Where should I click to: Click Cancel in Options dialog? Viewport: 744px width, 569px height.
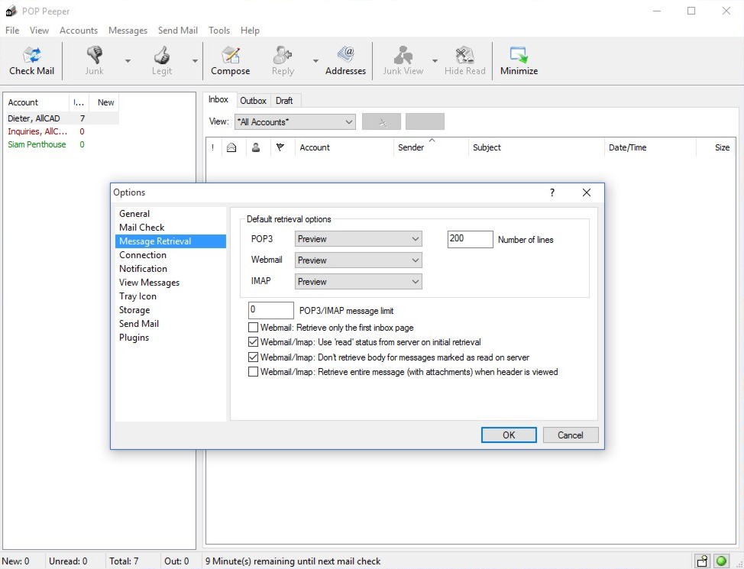571,435
